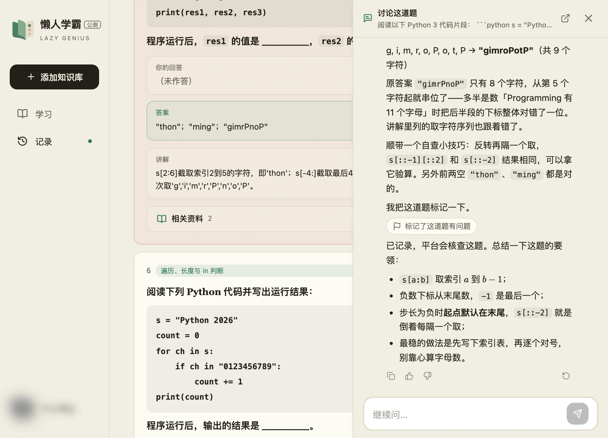The width and height of the screenshot is (608, 438).
Task: Click the Lazy Genius book logo
Action: pyautogui.click(x=23, y=30)
